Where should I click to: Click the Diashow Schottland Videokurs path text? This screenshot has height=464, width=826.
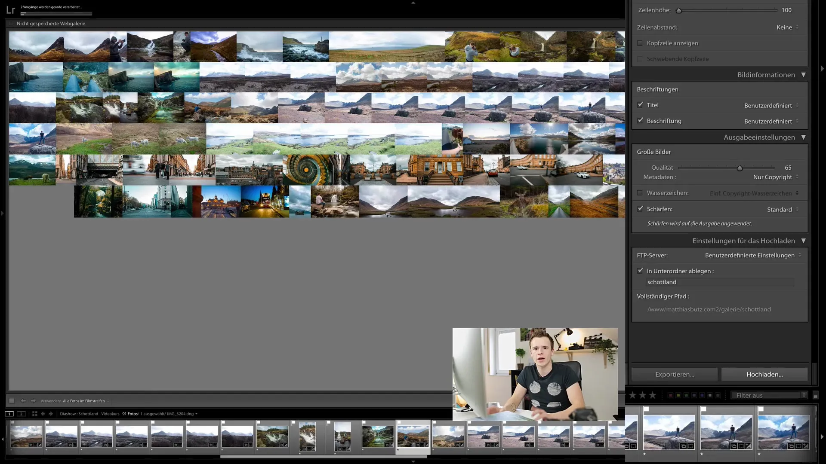(89, 414)
